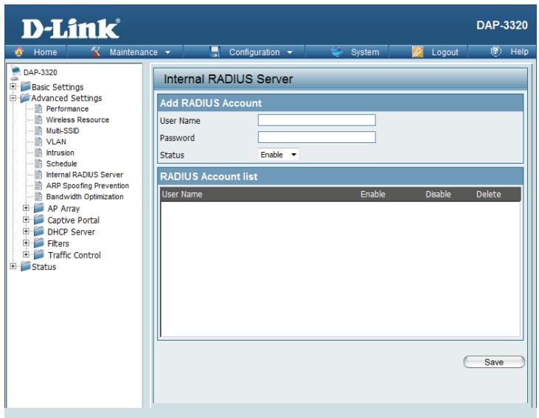The height and width of the screenshot is (418, 539).
Task: Click the DAP-3320 device icon in tree
Action: point(15,72)
